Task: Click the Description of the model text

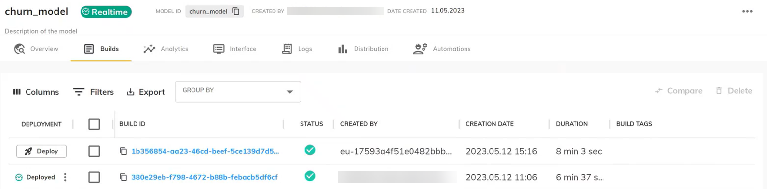Action: coord(41,31)
